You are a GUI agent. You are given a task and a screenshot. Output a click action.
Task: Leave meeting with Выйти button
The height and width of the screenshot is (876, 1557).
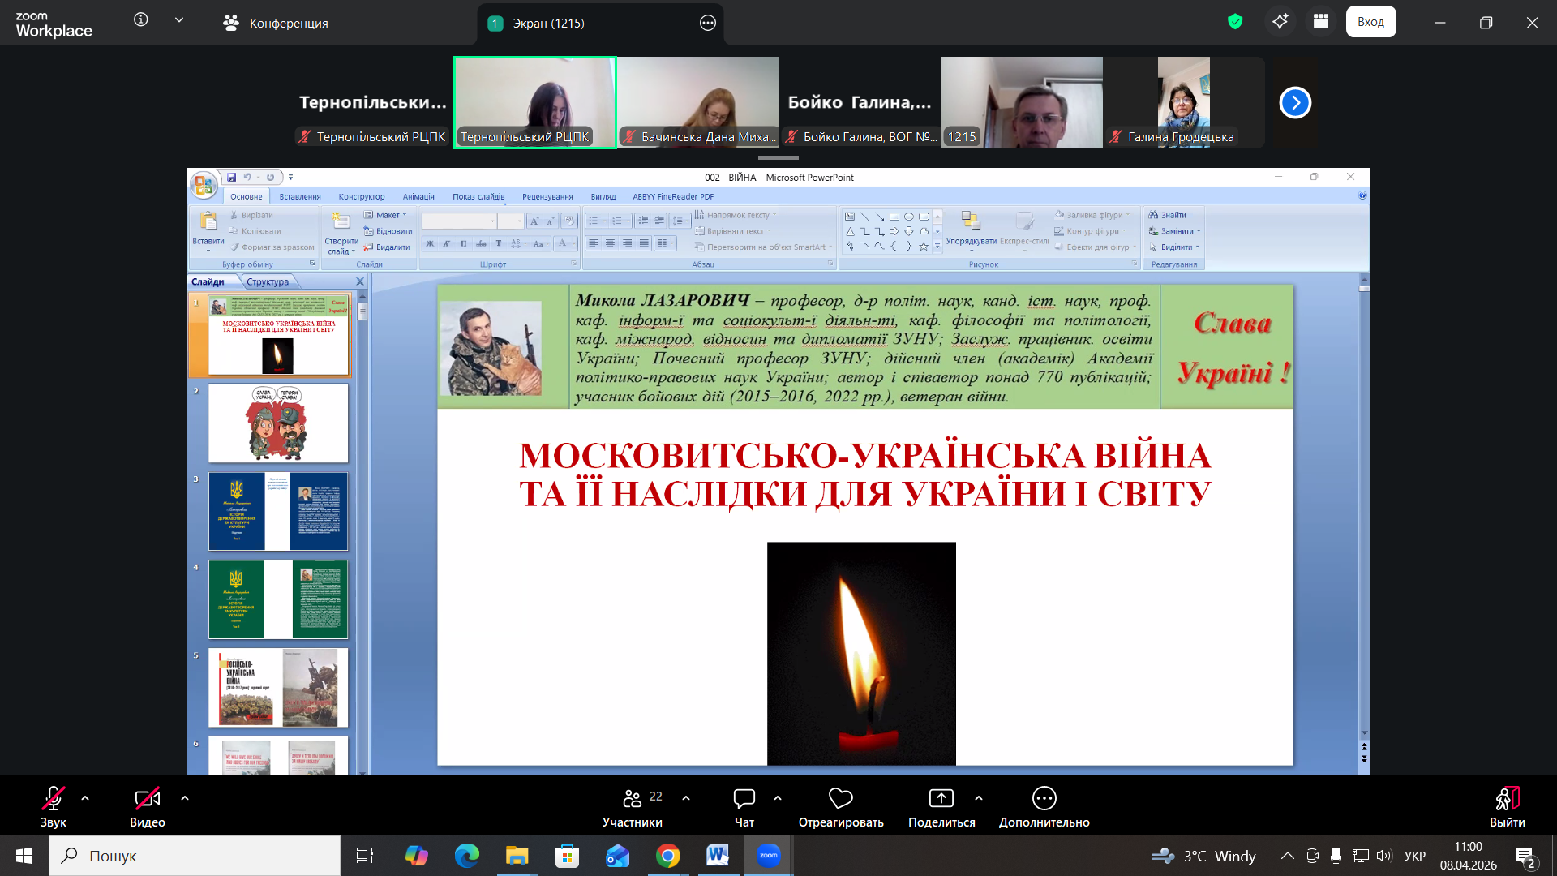[1507, 806]
